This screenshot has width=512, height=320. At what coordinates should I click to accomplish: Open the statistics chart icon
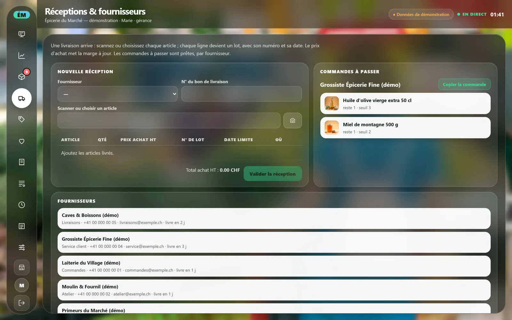pos(21,56)
